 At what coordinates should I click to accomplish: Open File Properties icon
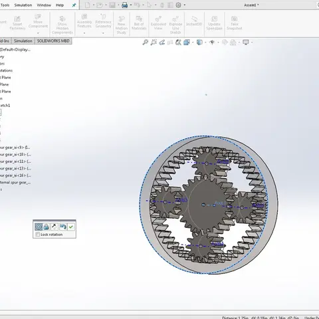click(x=170, y=5)
